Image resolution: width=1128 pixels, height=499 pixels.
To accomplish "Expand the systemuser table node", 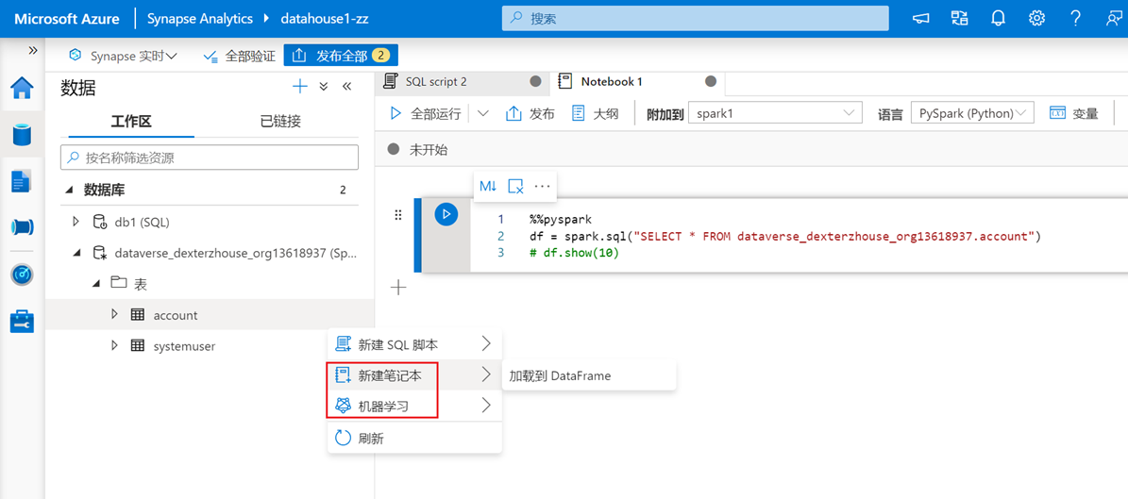I will coord(114,346).
